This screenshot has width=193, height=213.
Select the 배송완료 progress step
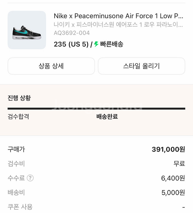coord(107,116)
